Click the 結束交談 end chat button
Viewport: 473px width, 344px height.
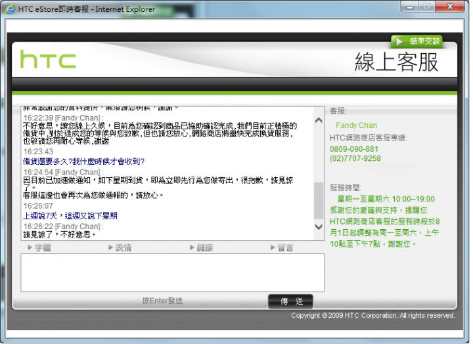click(x=417, y=41)
